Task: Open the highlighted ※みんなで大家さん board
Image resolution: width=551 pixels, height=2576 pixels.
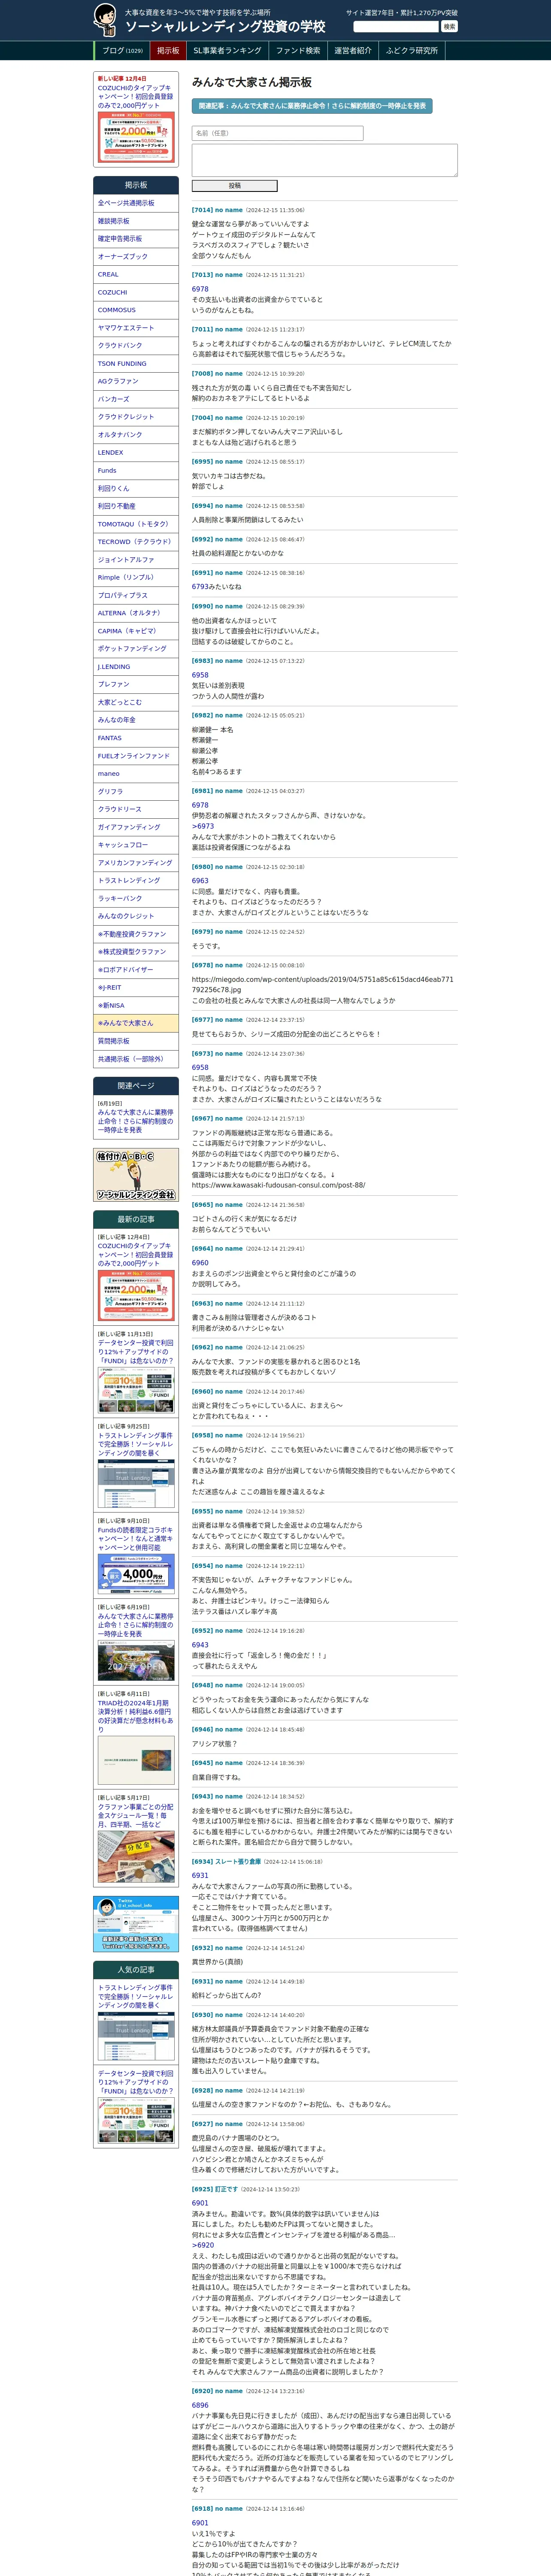Action: coord(136,1023)
